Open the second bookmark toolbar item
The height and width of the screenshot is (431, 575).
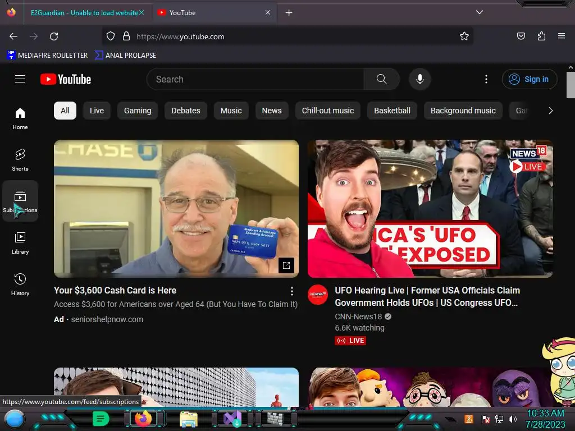pos(125,56)
